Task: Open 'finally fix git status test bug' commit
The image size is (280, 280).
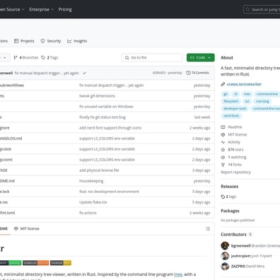Action: coord(103,117)
